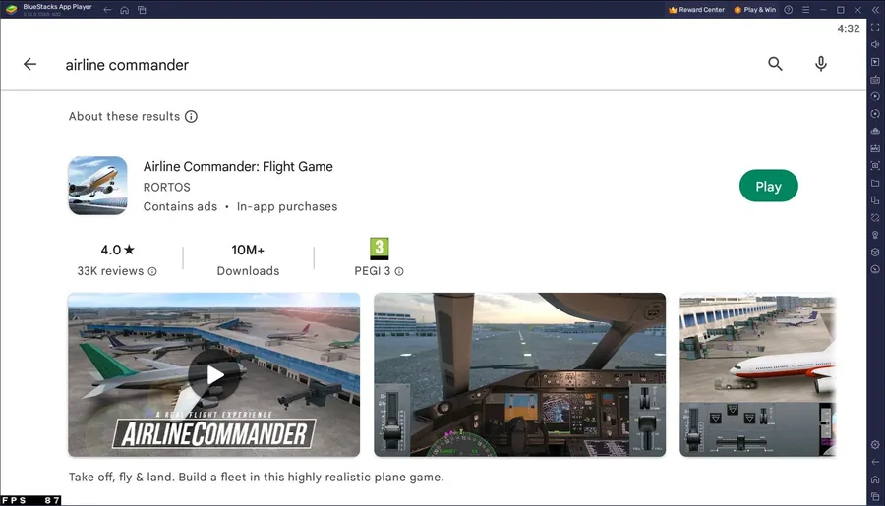Viewport: 885px width, 506px height.
Task: Open media folder icon in sidebar
Action: click(875, 183)
